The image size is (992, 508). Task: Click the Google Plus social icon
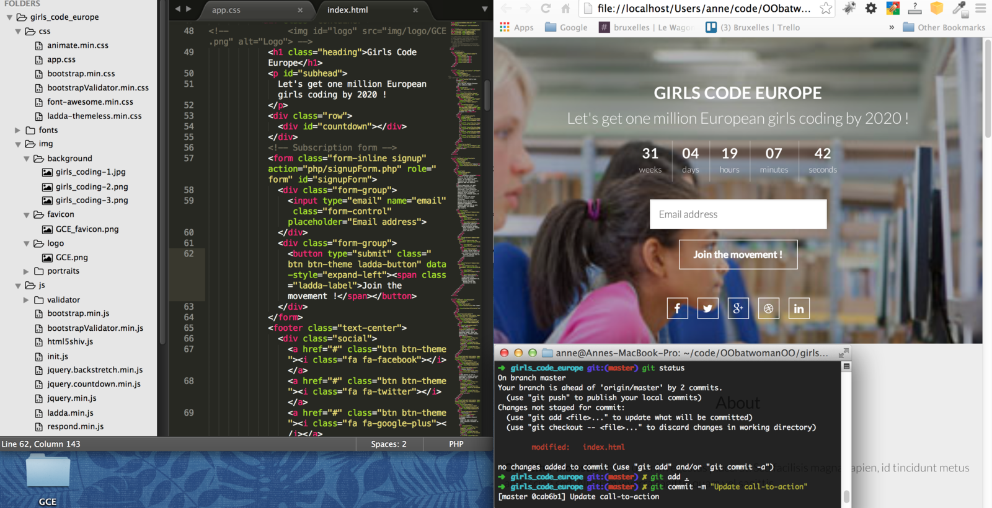(x=738, y=308)
